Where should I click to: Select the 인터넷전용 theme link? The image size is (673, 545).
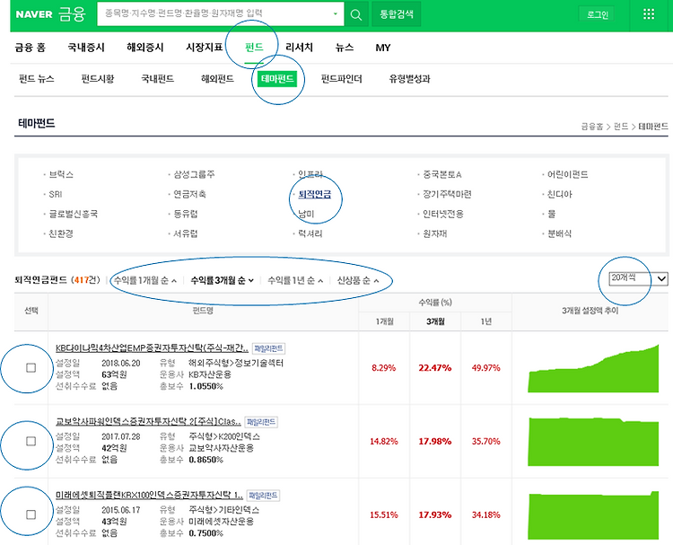tap(443, 214)
